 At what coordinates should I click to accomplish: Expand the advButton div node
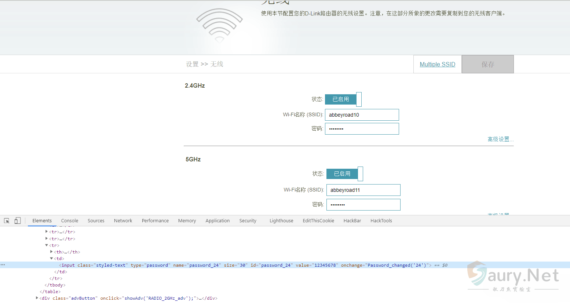click(x=37, y=298)
